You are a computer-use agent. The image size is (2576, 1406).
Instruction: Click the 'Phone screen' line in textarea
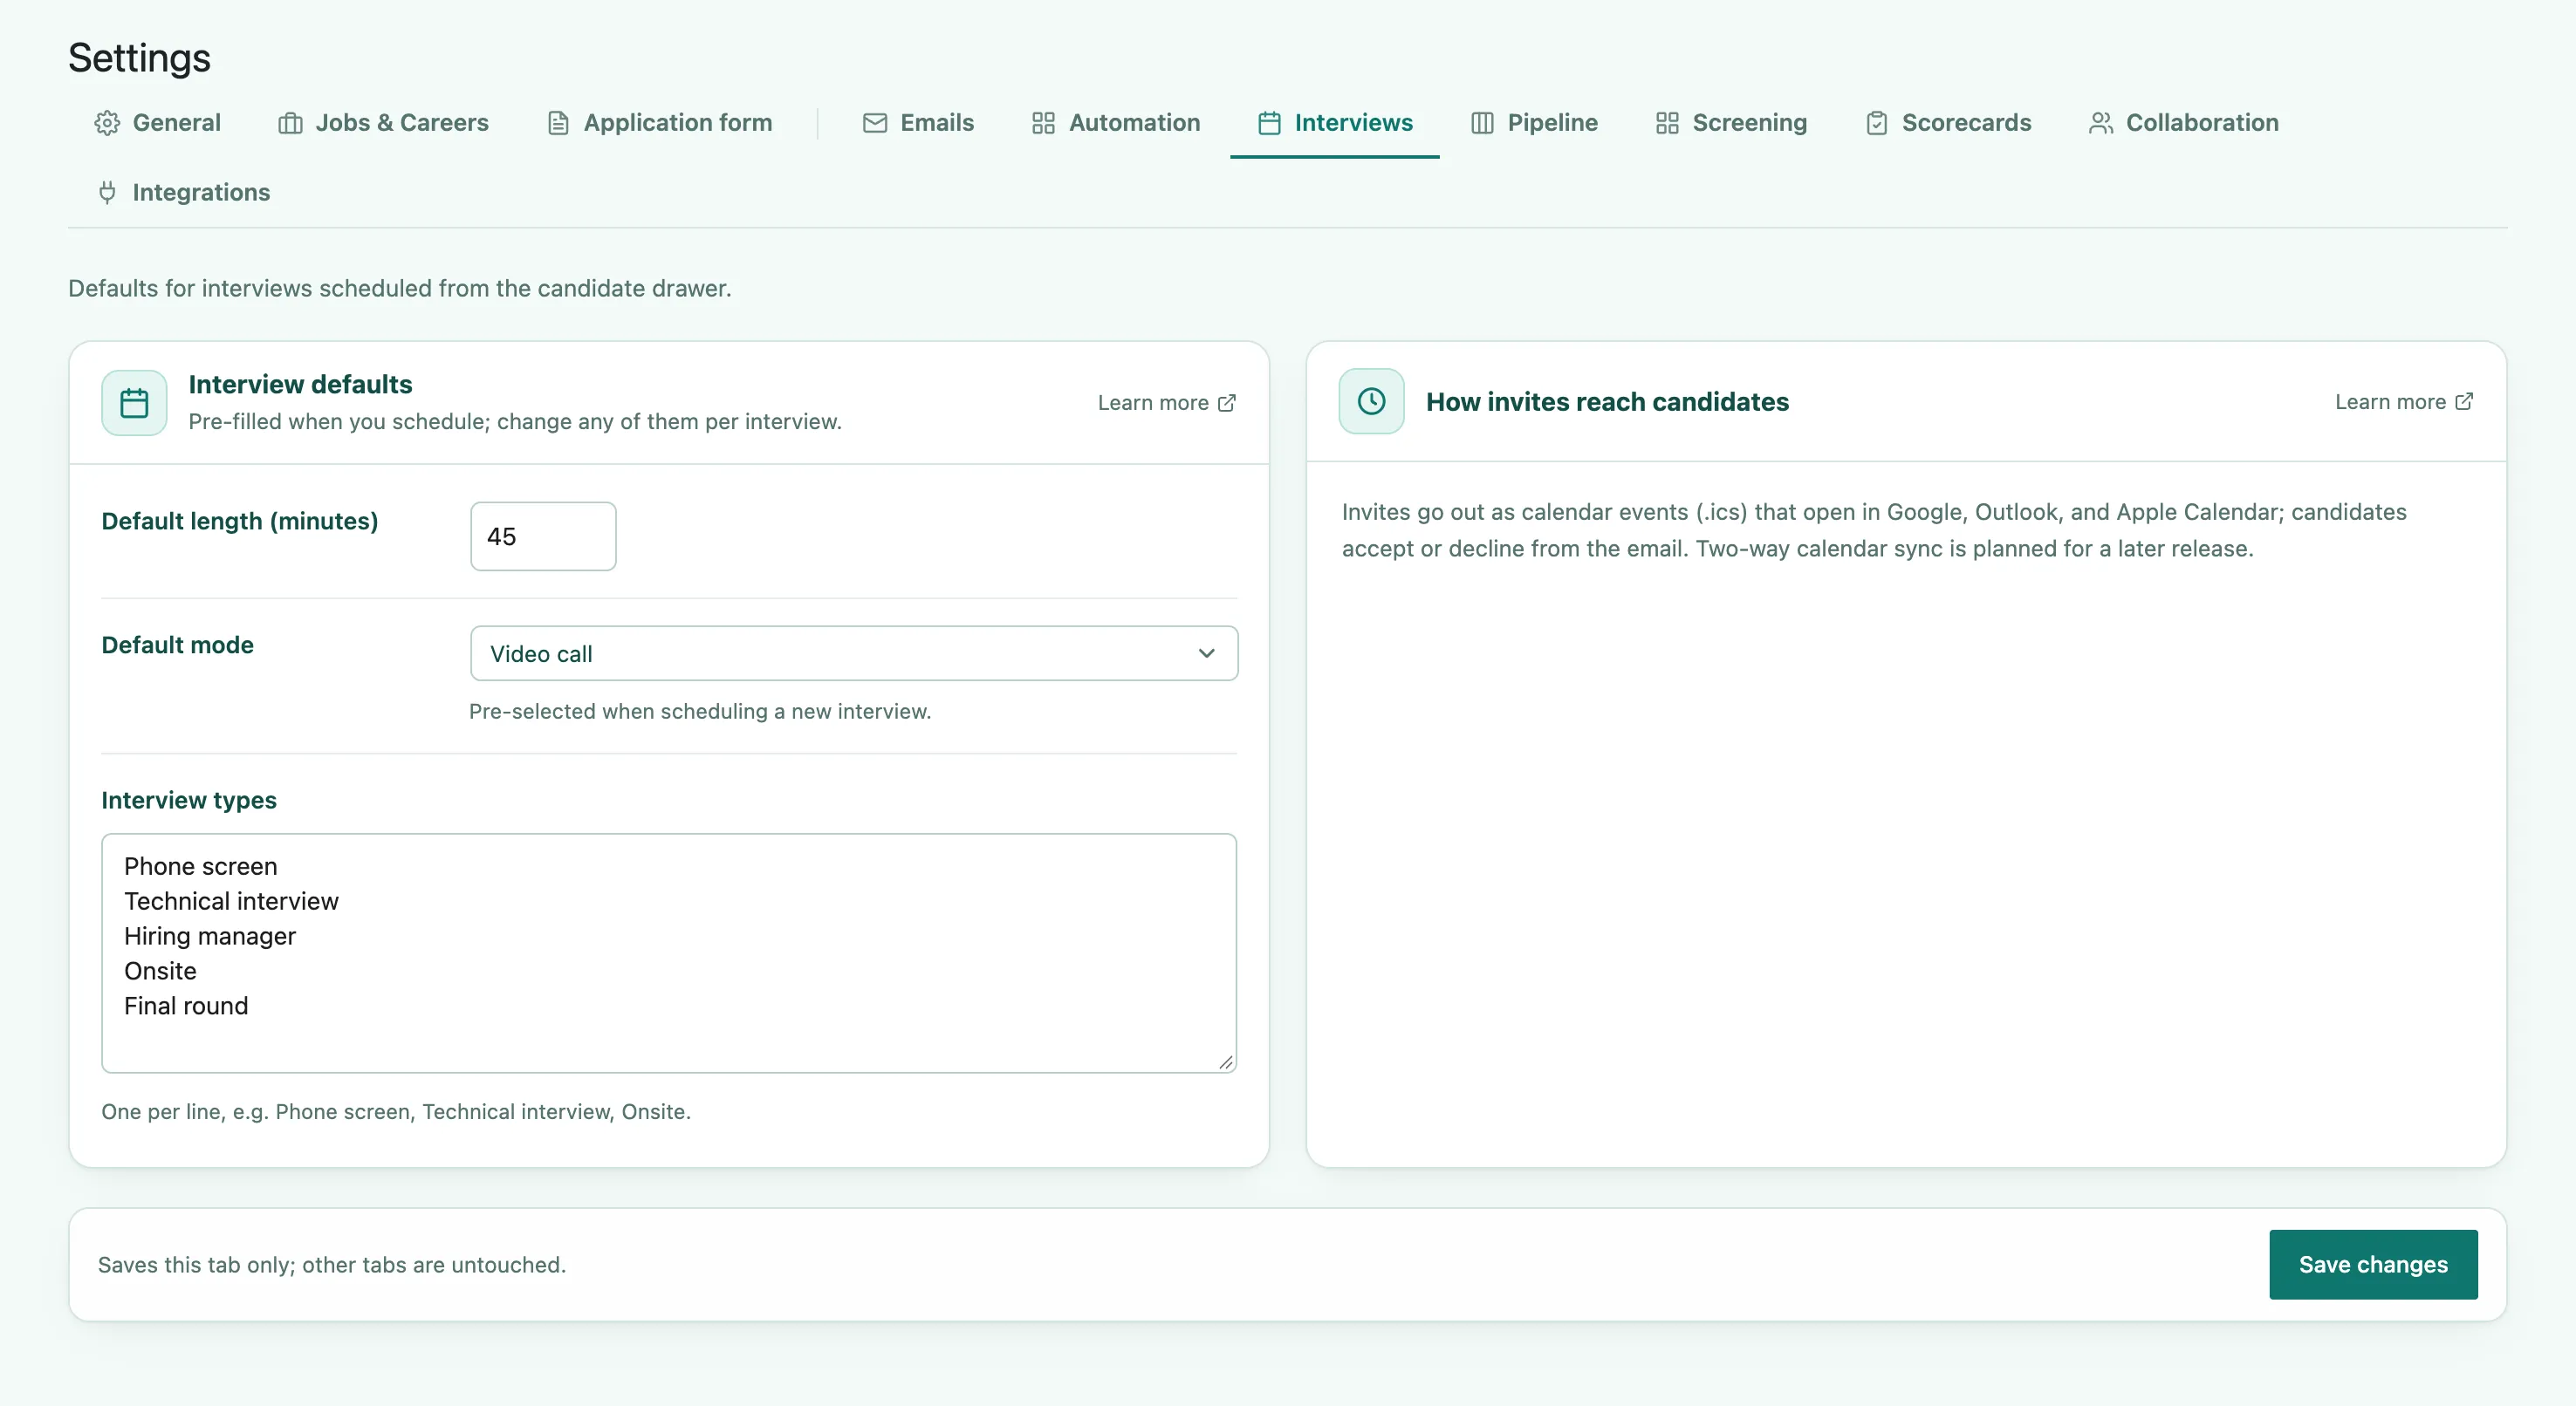coord(201,866)
